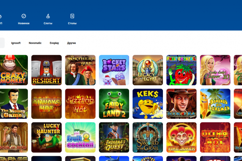Launch Bananas Go Bahamas slot
This screenshot has height=161, width=242.
coord(215,104)
